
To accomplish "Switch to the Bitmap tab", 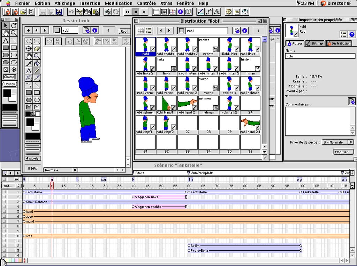I will pyautogui.click(x=315, y=43).
